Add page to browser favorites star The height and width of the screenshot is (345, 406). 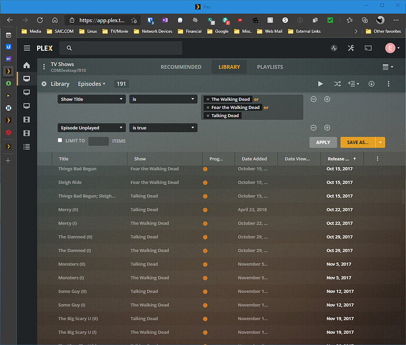pos(134,20)
